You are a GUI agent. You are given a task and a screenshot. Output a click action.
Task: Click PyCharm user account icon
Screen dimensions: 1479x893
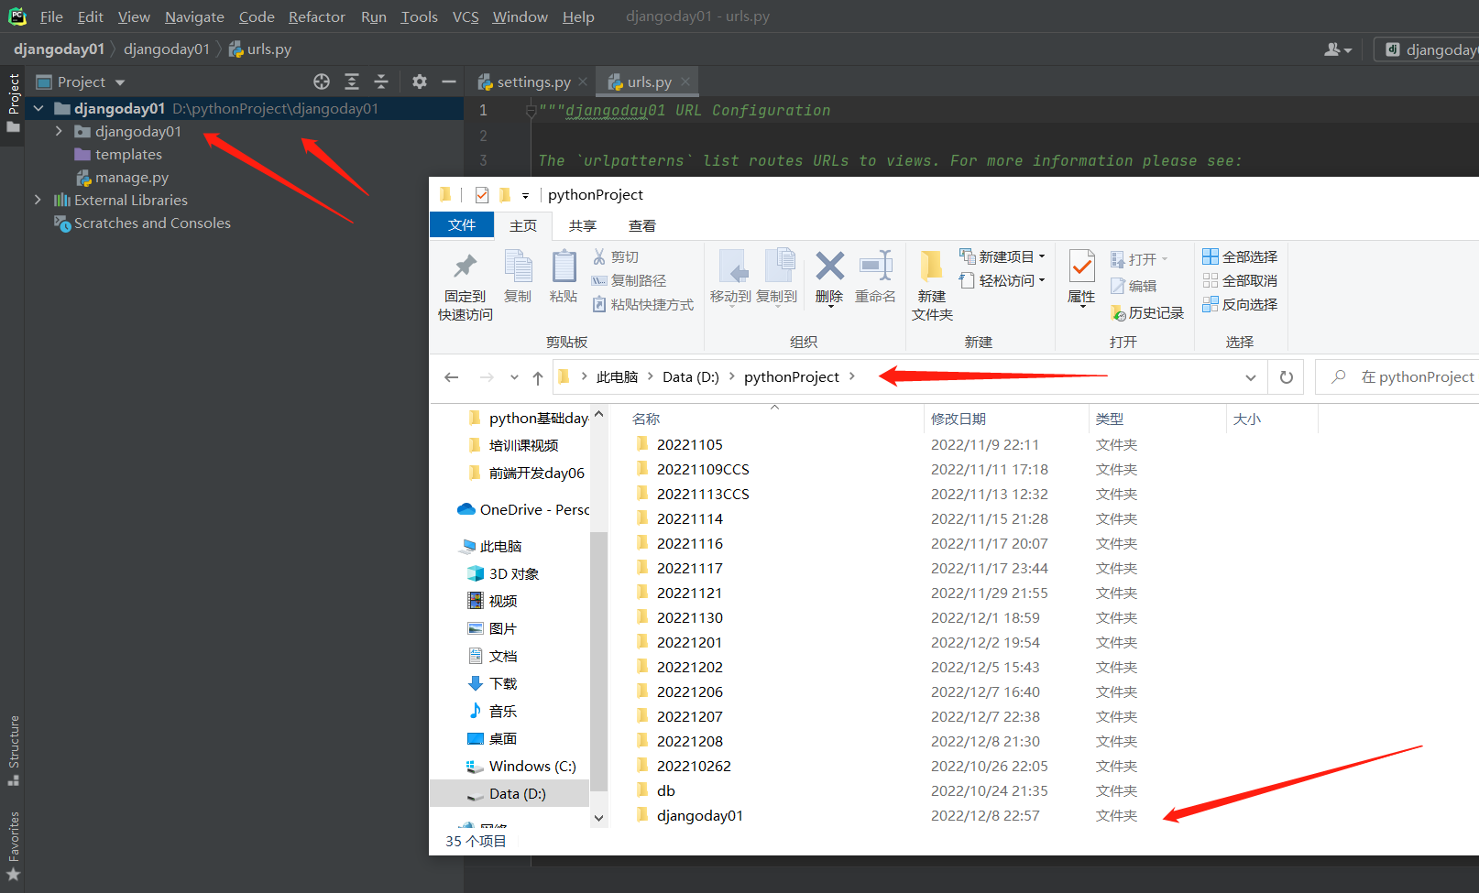click(x=1337, y=49)
